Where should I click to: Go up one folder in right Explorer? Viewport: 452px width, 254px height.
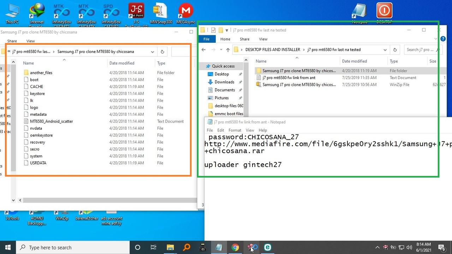(x=228, y=50)
